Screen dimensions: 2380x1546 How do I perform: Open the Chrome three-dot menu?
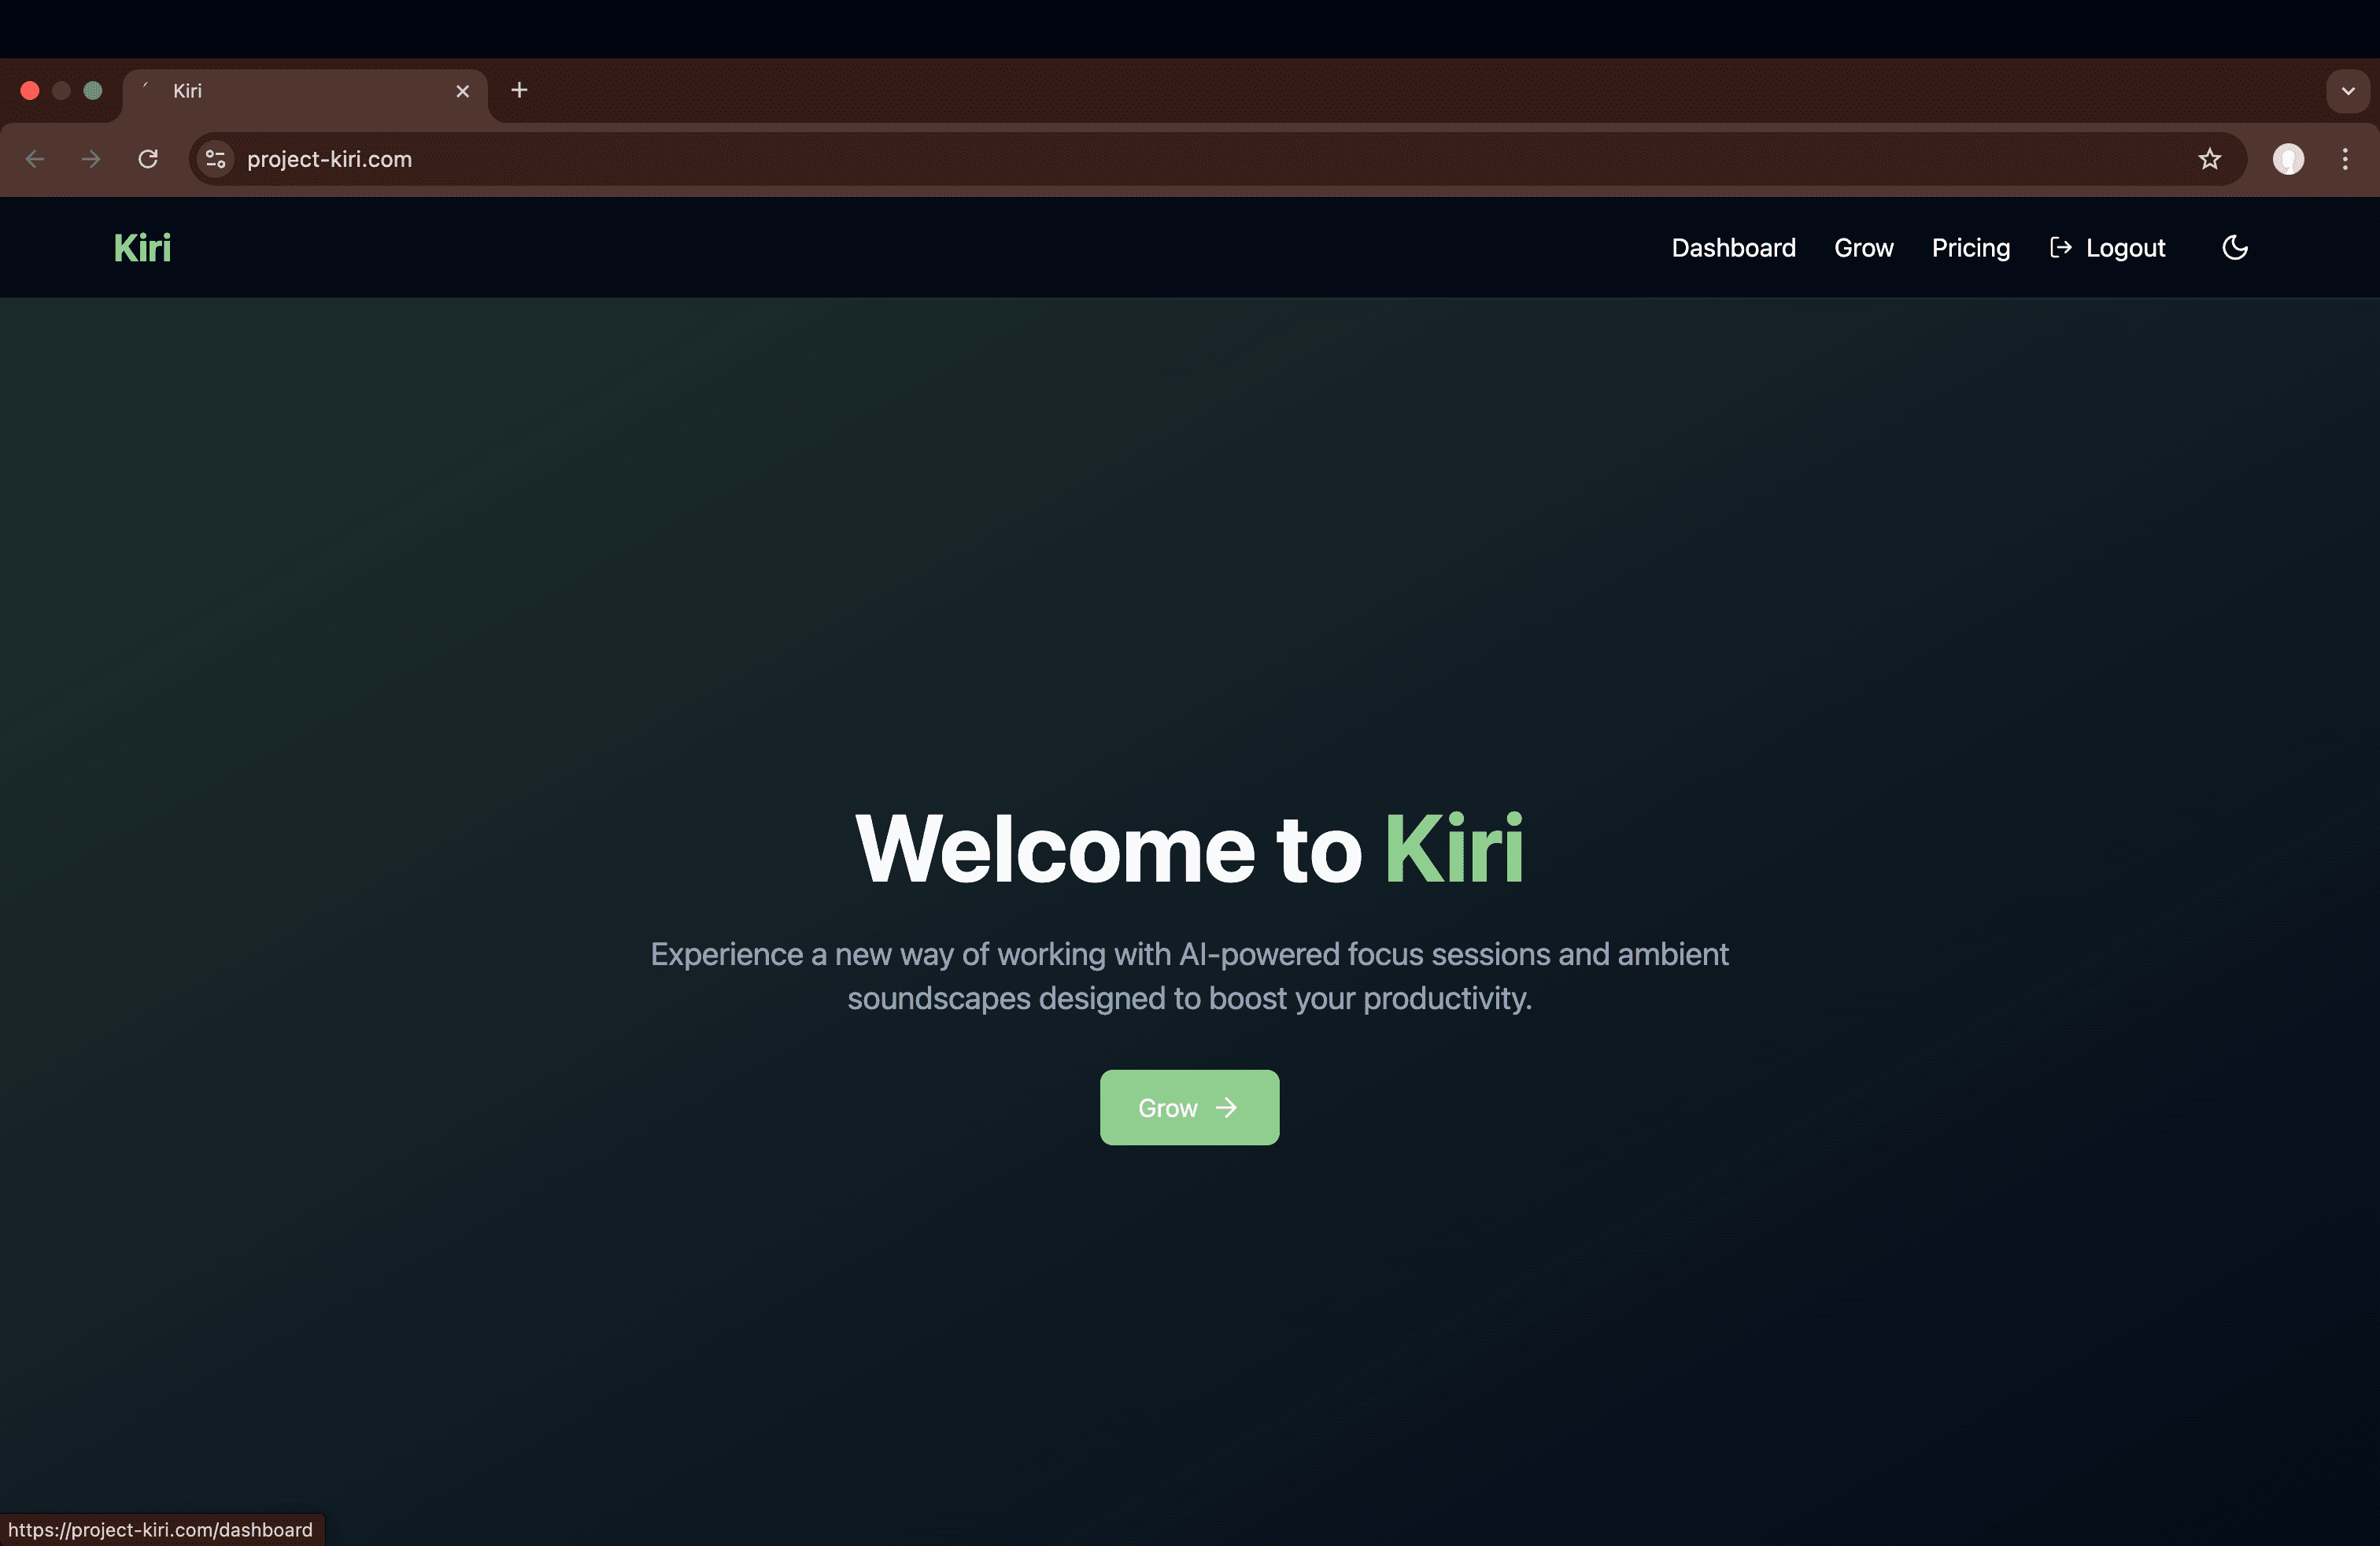point(2345,159)
